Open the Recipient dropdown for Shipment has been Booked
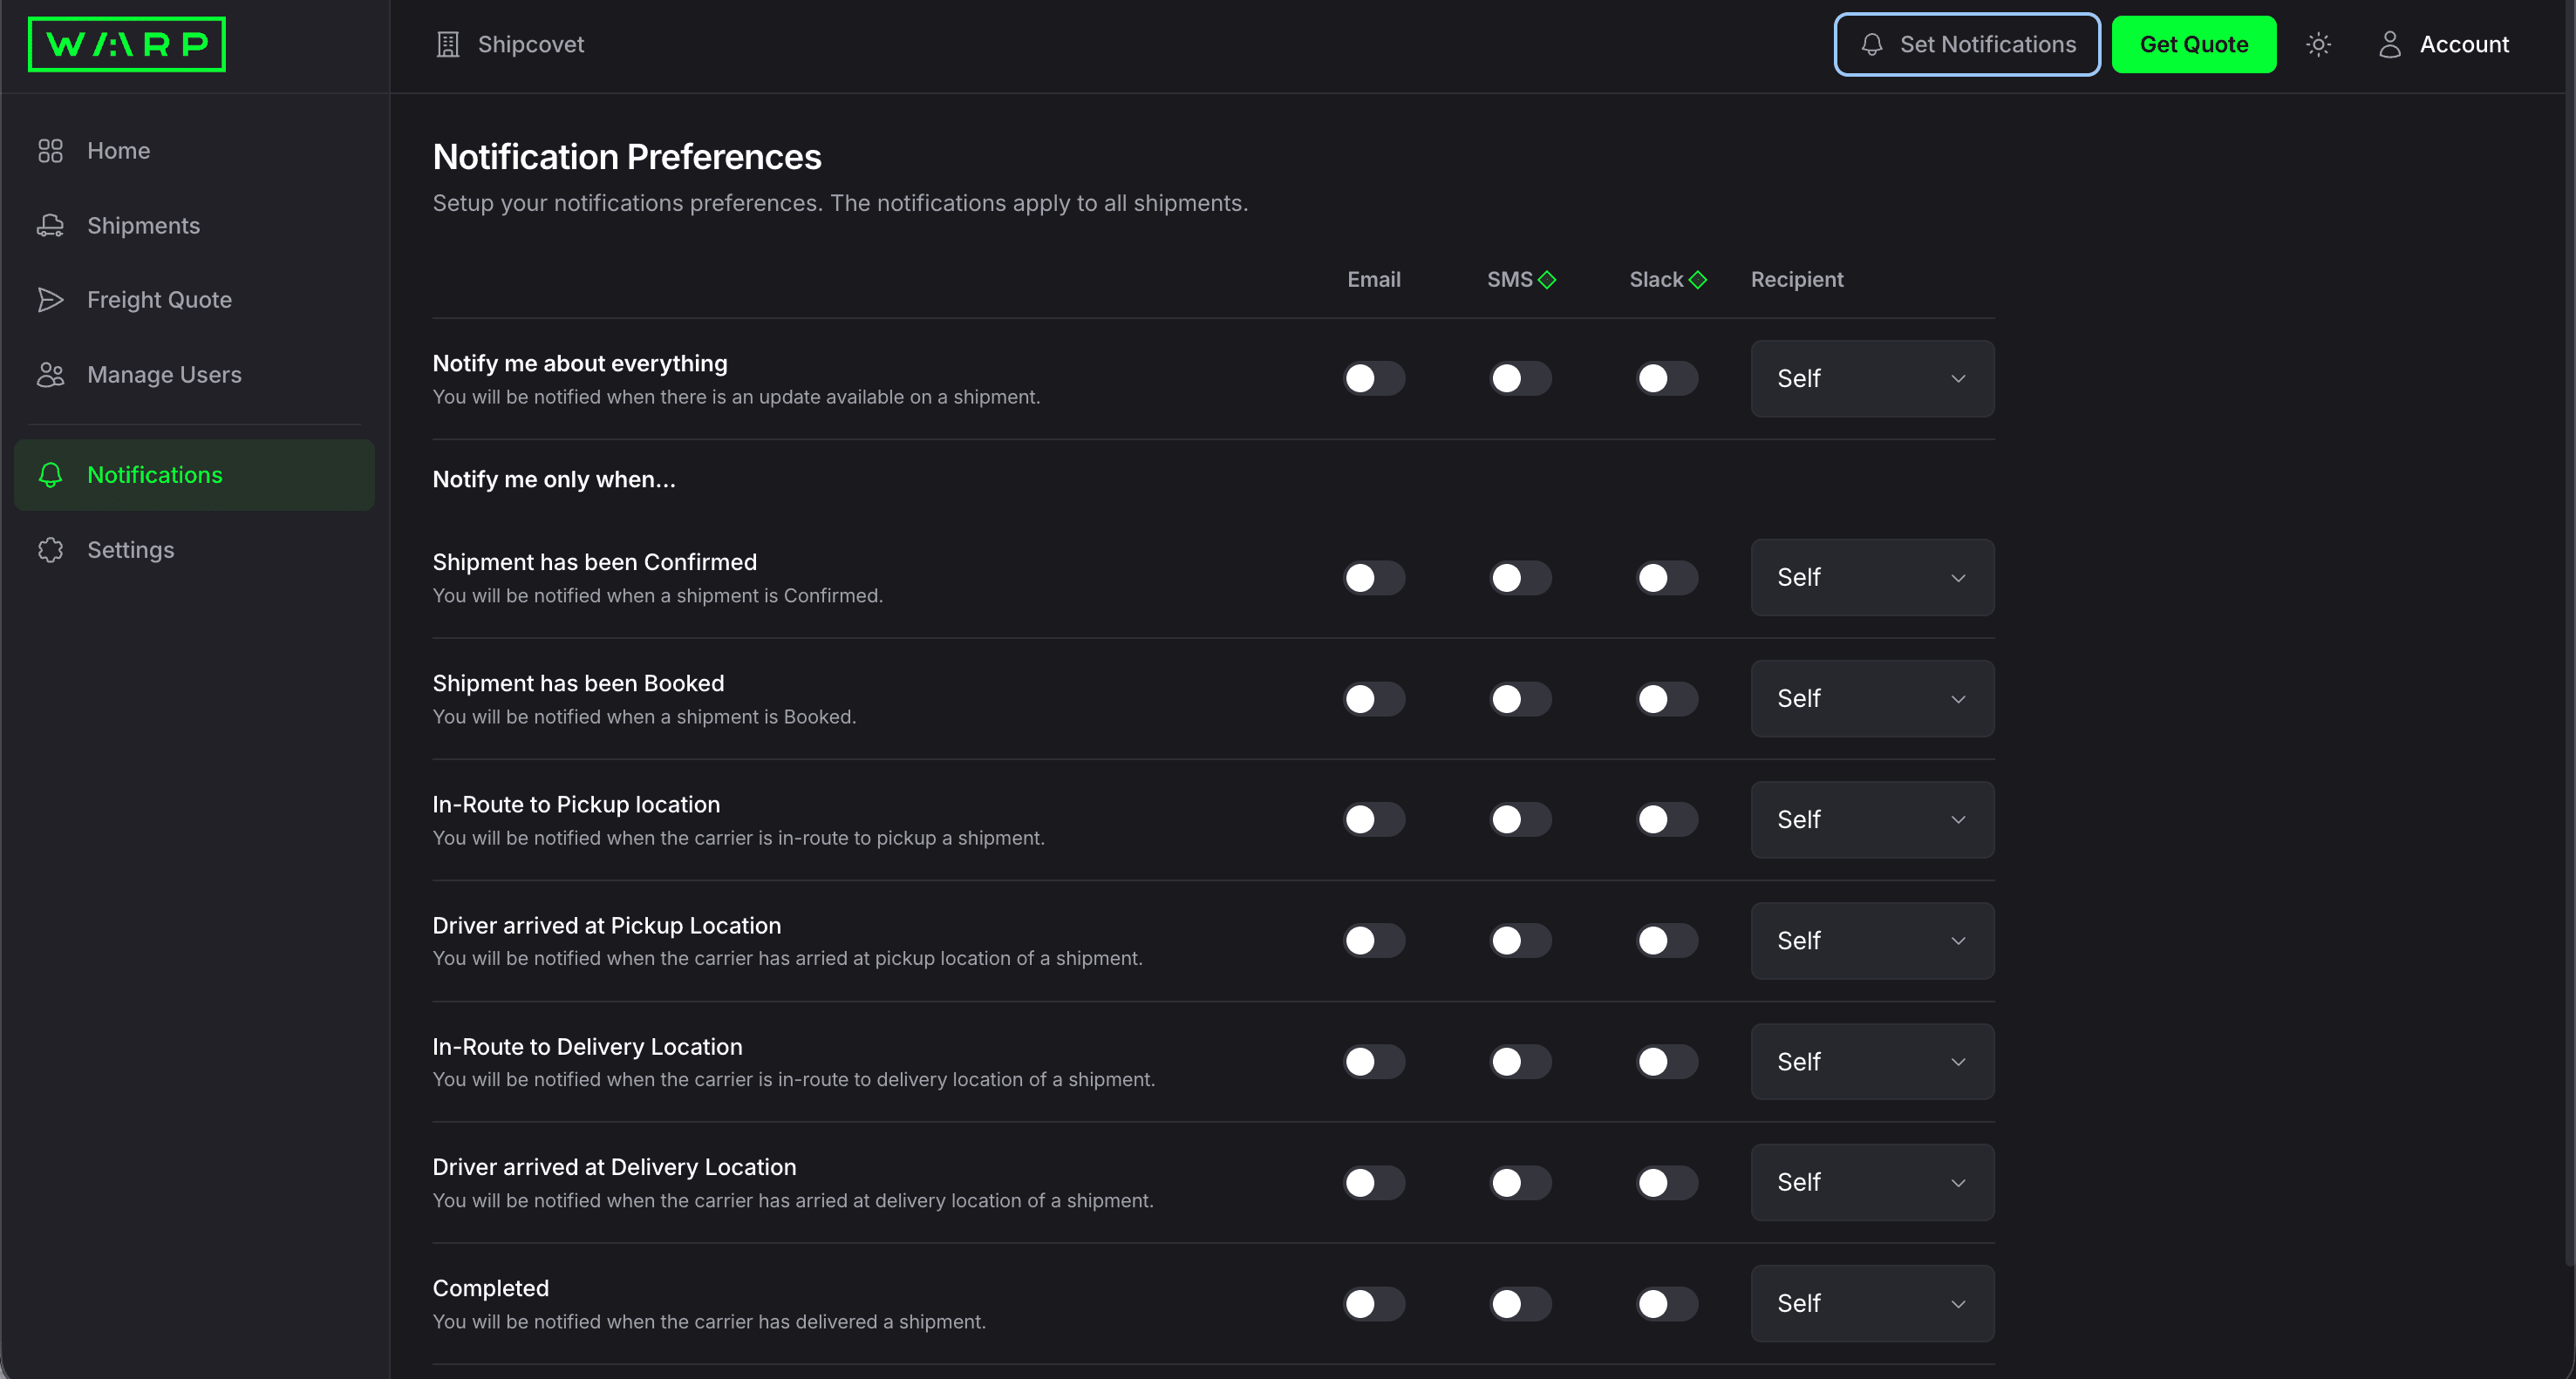Viewport: 2576px width, 1379px height. tap(1872, 697)
